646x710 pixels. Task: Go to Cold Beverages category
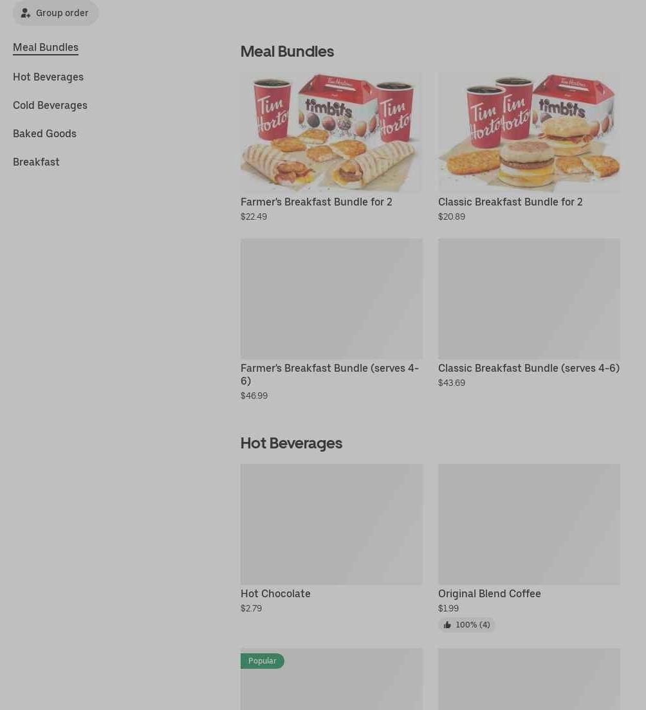point(50,106)
